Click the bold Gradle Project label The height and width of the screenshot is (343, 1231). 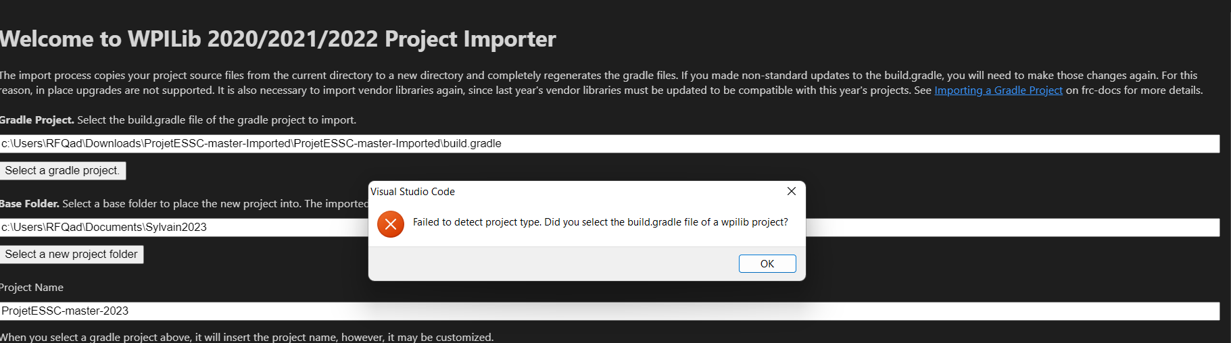coord(37,120)
